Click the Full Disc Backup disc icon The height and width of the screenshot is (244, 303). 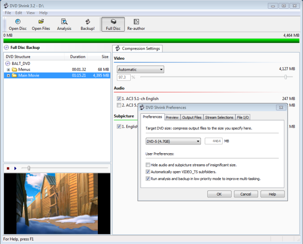[x=6, y=48]
